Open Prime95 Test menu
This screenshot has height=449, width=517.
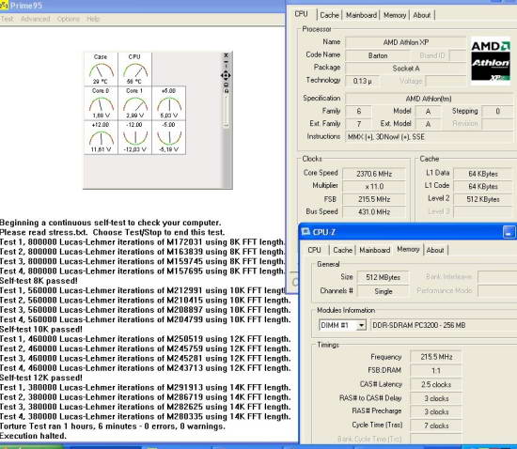point(7,19)
